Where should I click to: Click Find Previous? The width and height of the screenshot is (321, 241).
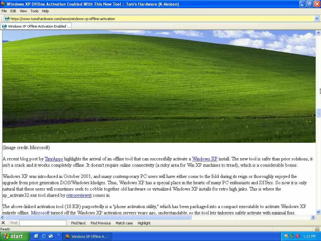click(101, 223)
